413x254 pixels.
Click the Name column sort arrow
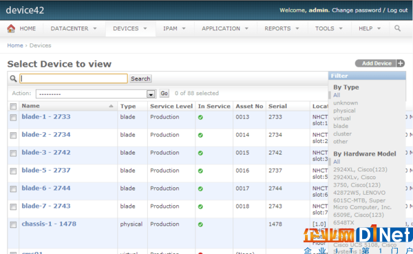coord(111,106)
